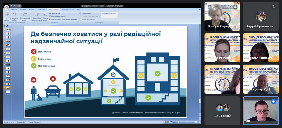Click the Save icon in quick access toolbar
The height and width of the screenshot is (128, 282).
[x=12, y=6]
